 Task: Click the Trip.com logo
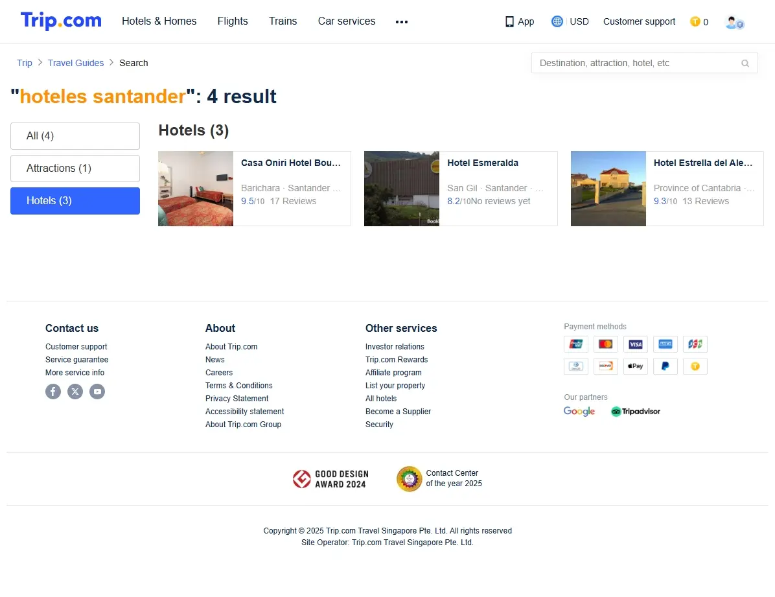point(61,21)
